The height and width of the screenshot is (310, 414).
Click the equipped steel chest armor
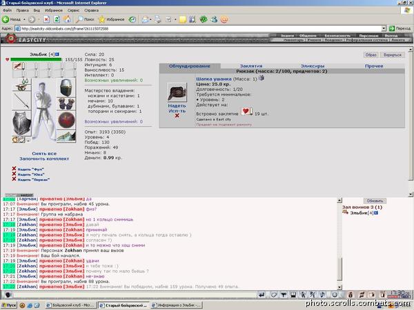coord(21,123)
